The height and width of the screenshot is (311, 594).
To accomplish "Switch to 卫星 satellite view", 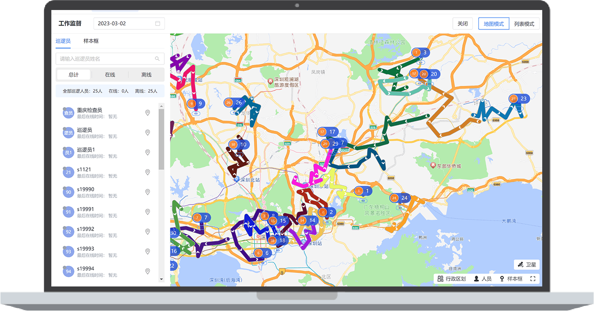I will click(527, 264).
